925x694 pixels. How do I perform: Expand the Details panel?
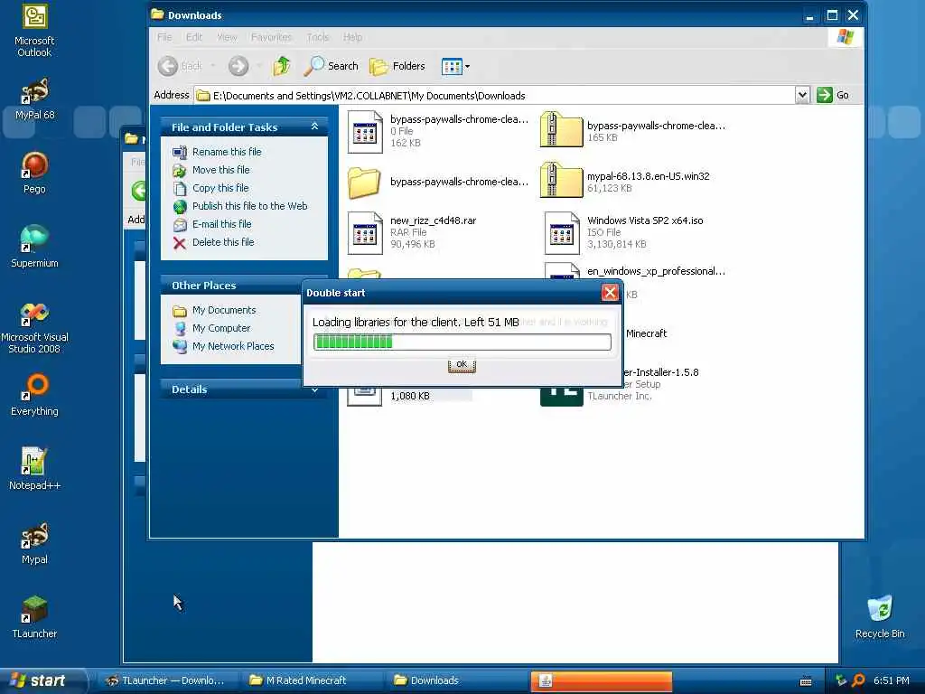click(x=314, y=389)
